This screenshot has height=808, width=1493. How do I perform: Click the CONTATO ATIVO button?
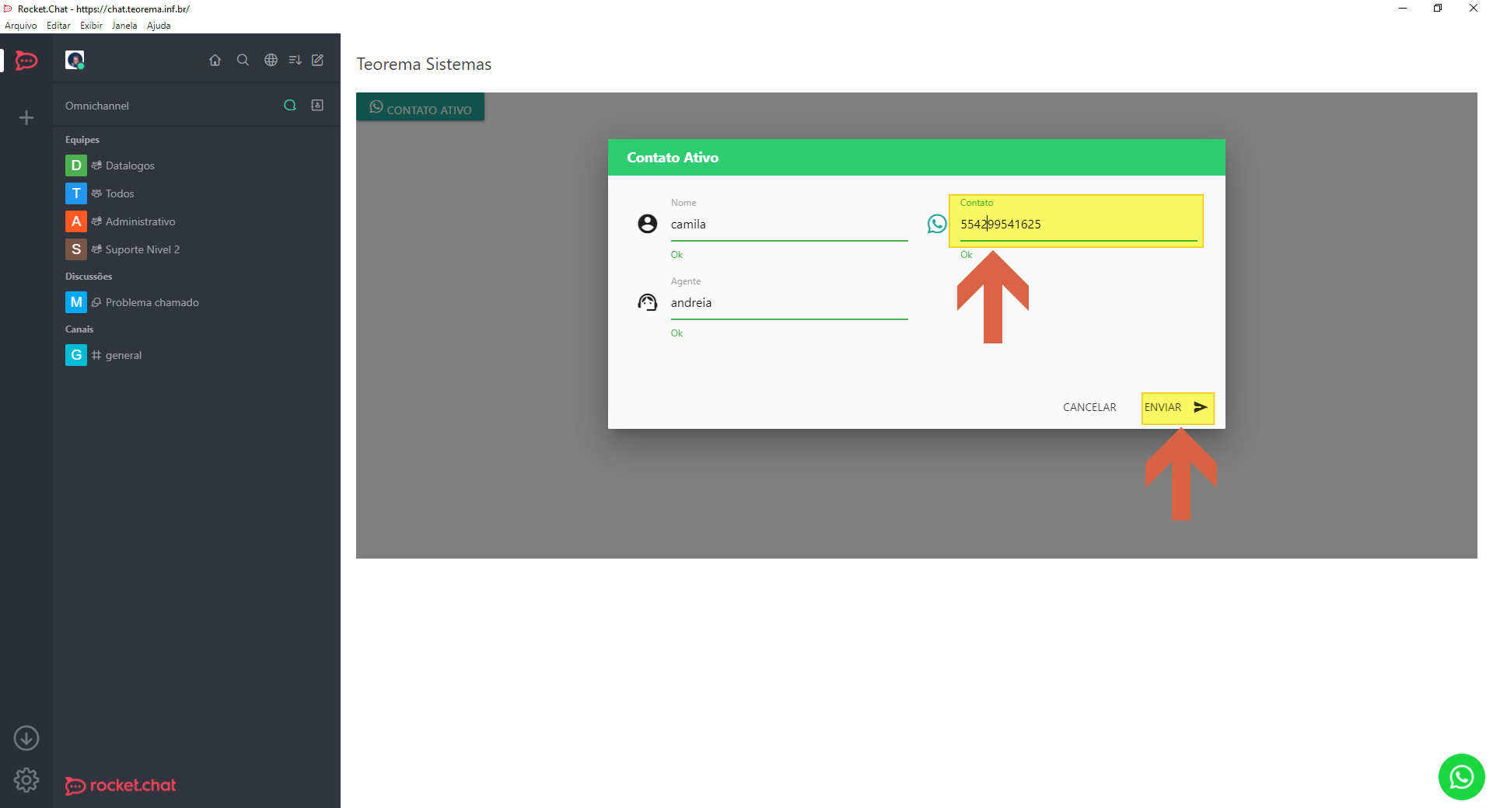click(420, 107)
